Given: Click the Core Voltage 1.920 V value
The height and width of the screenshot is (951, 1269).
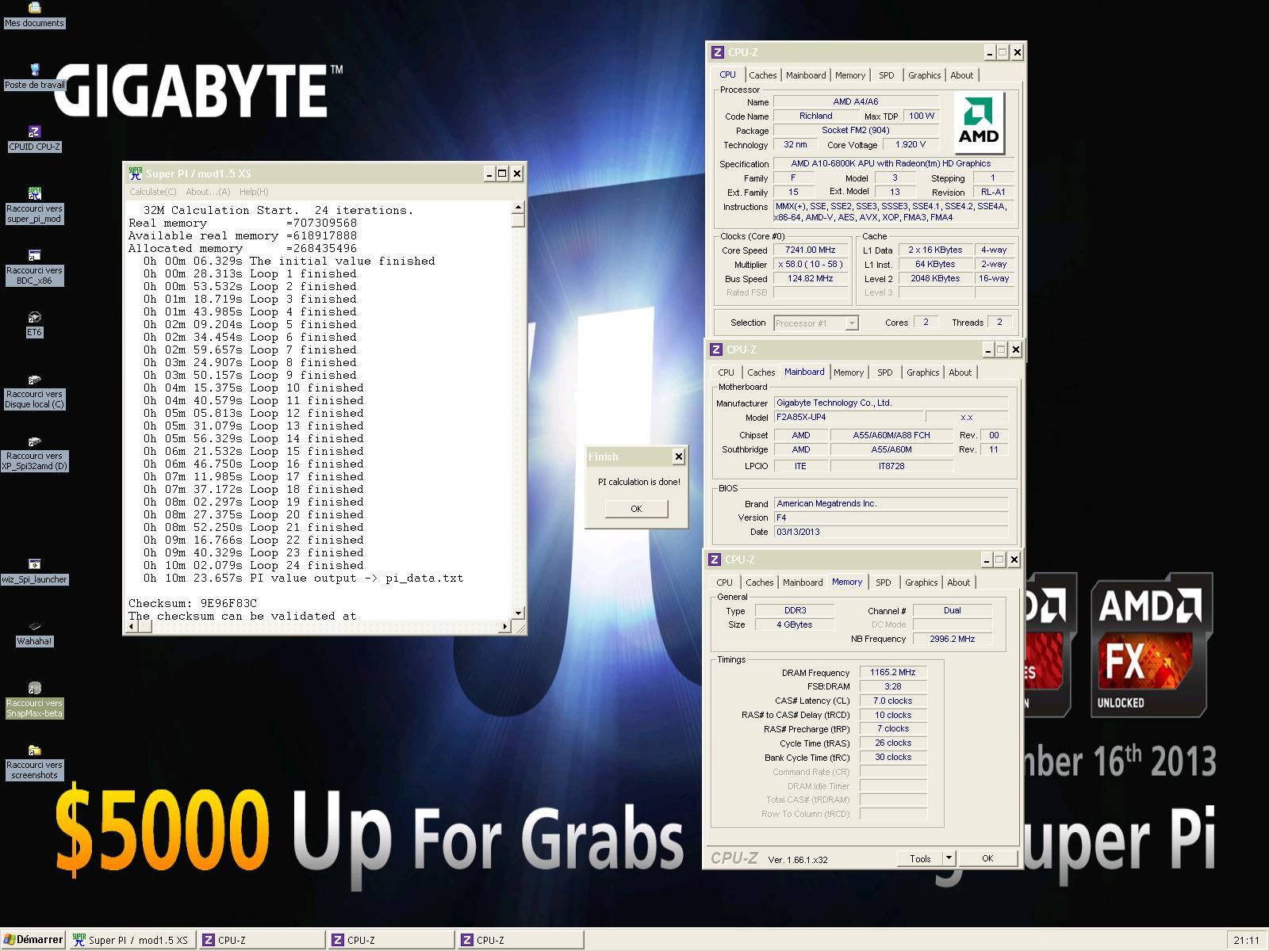Looking at the screenshot, I should [911, 144].
